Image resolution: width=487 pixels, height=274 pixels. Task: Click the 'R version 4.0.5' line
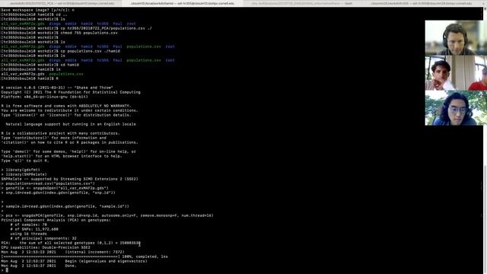click(57, 88)
